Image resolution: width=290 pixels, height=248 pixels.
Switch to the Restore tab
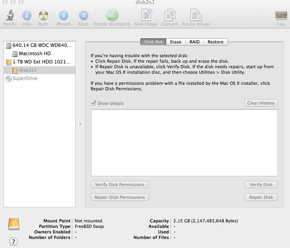coord(216,42)
